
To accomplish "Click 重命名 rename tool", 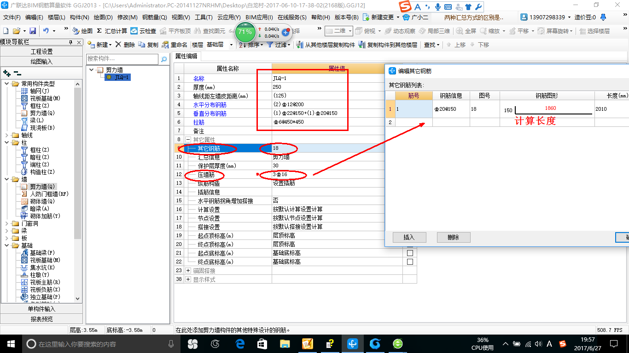I will pyautogui.click(x=175, y=45).
